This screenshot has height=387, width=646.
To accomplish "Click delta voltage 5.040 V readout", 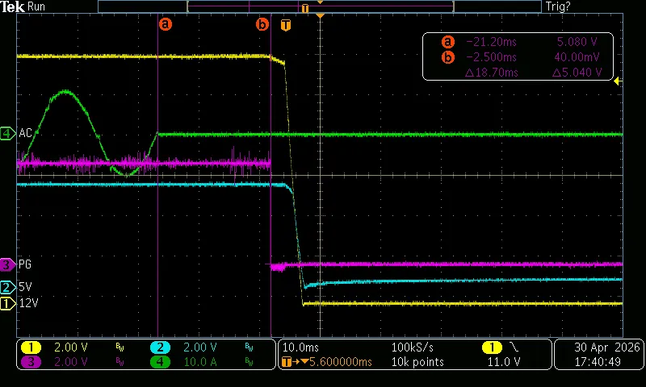I will pyautogui.click(x=577, y=73).
